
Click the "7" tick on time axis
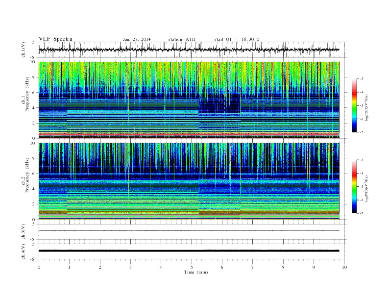point(253,267)
